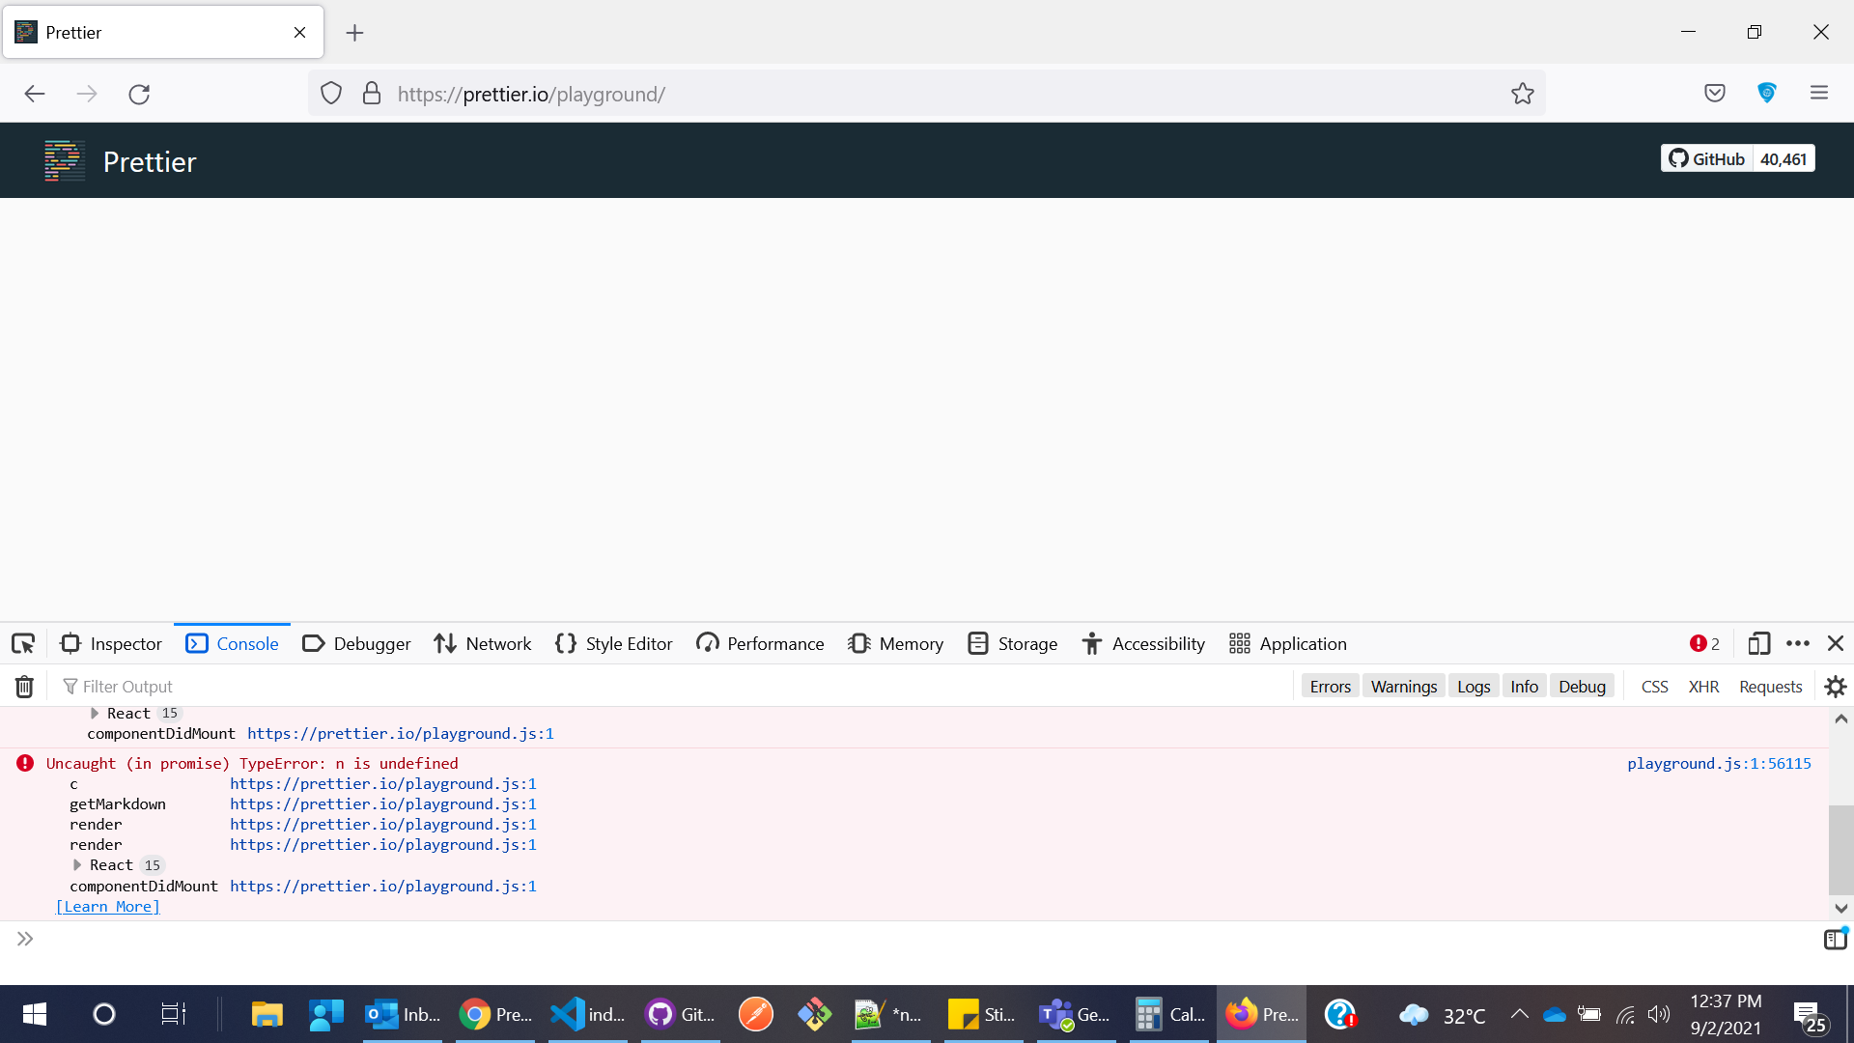
Task: Click the error count badge showing 2
Action: (x=1704, y=643)
